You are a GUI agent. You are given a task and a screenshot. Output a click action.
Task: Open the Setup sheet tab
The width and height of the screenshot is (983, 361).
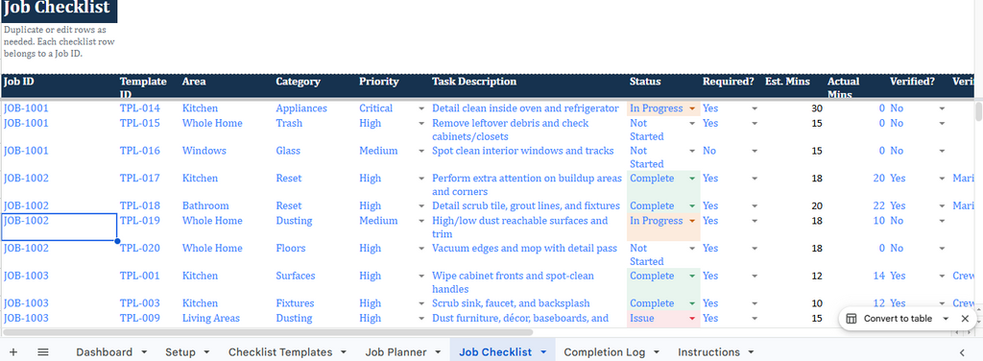tap(180, 352)
